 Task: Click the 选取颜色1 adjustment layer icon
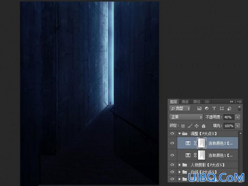188,155
